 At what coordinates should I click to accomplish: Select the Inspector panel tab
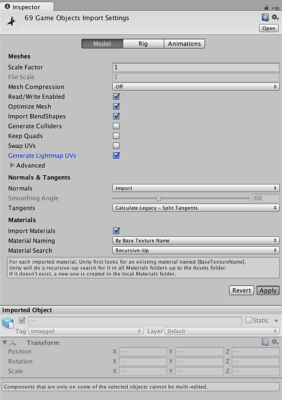(27, 7)
